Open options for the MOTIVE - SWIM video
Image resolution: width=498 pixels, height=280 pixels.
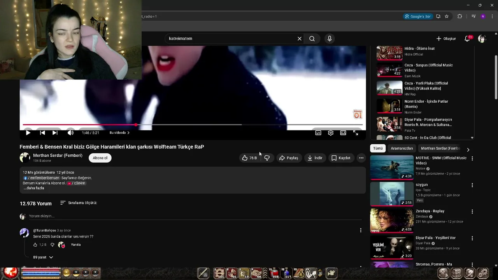click(472, 158)
